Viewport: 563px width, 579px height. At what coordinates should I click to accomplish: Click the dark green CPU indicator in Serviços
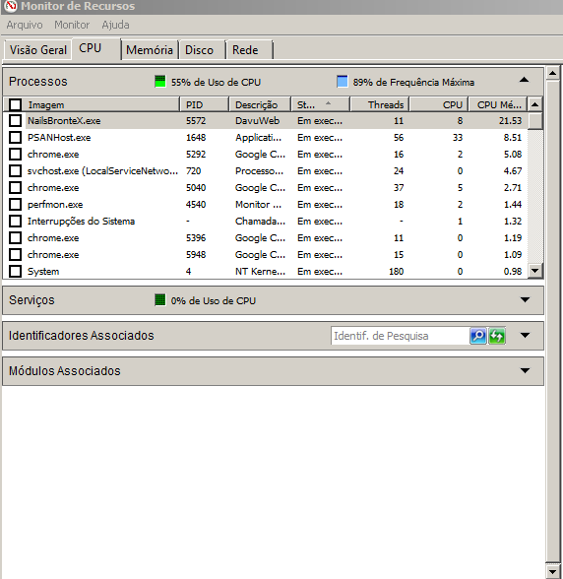160,299
